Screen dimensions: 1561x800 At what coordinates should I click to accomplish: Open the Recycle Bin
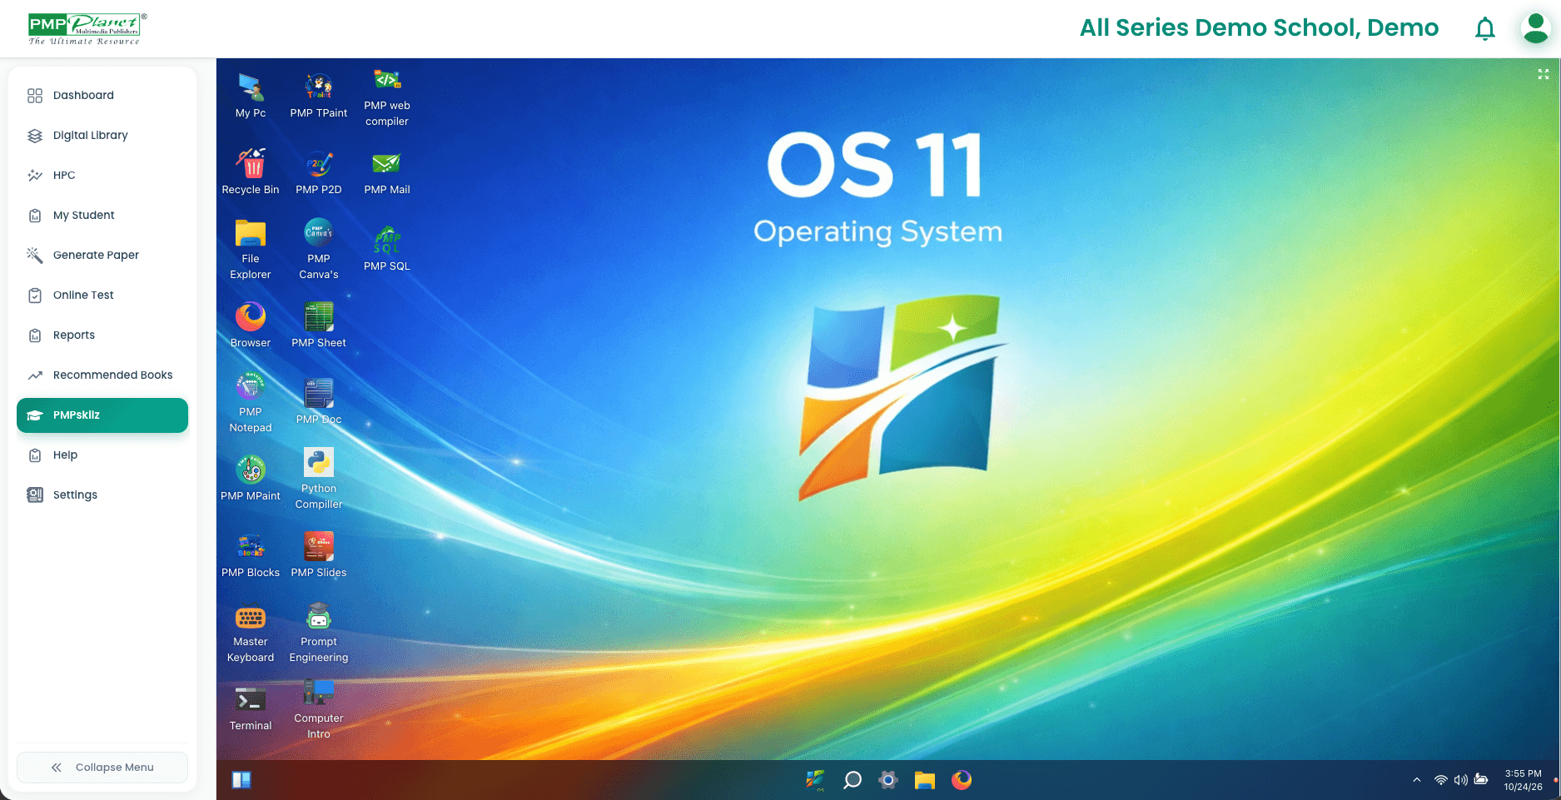coord(251,172)
